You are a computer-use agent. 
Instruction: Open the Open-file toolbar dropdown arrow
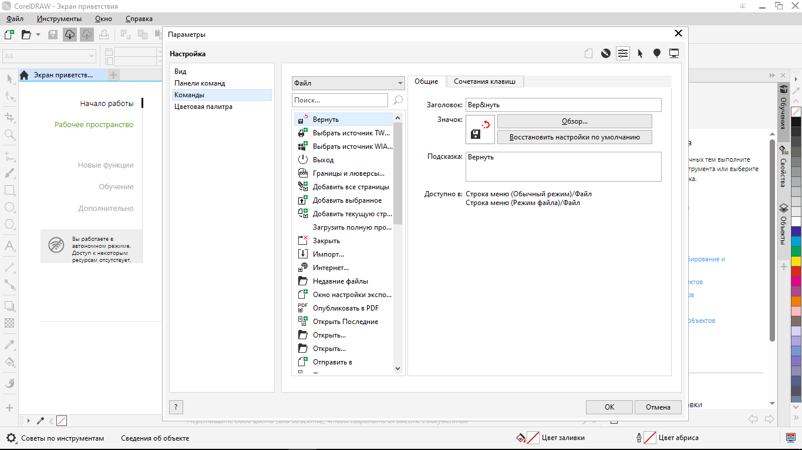point(38,35)
